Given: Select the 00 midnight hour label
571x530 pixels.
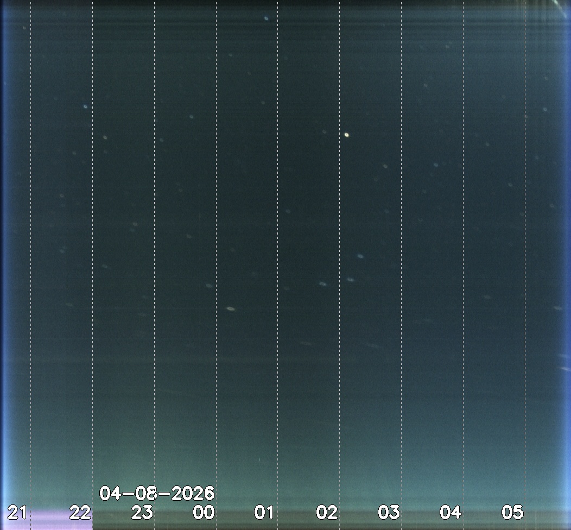Looking at the screenshot, I should (204, 512).
